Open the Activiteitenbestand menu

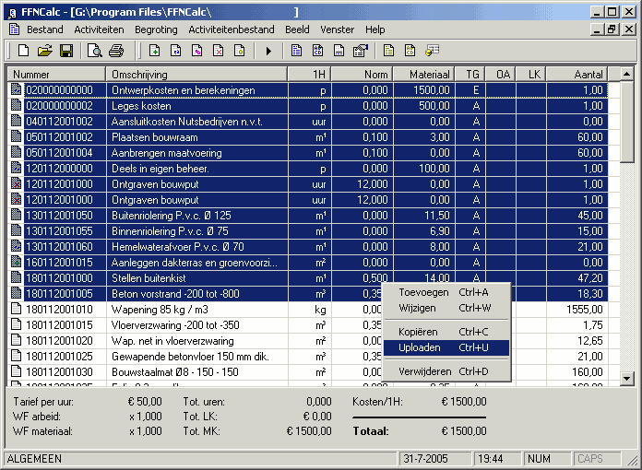click(232, 29)
